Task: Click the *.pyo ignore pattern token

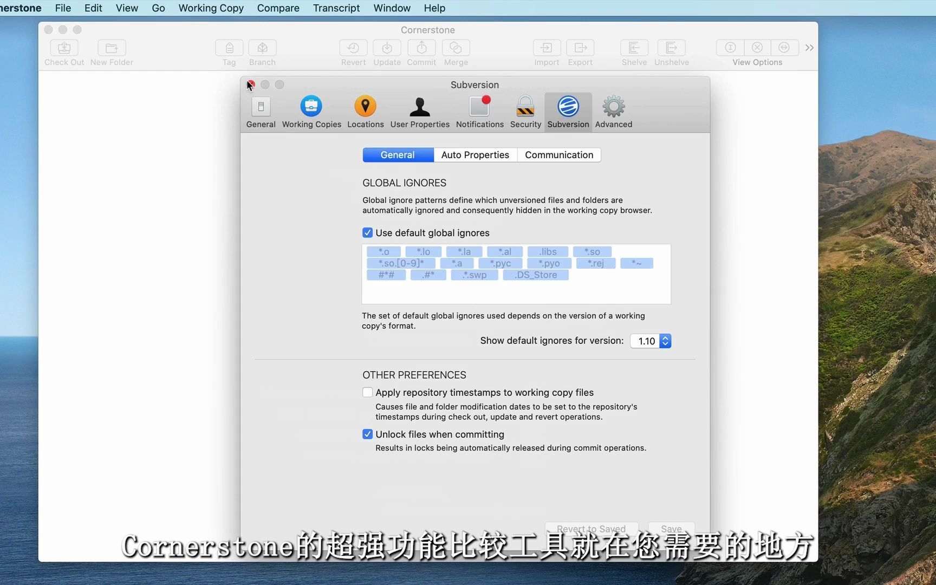Action: click(549, 263)
